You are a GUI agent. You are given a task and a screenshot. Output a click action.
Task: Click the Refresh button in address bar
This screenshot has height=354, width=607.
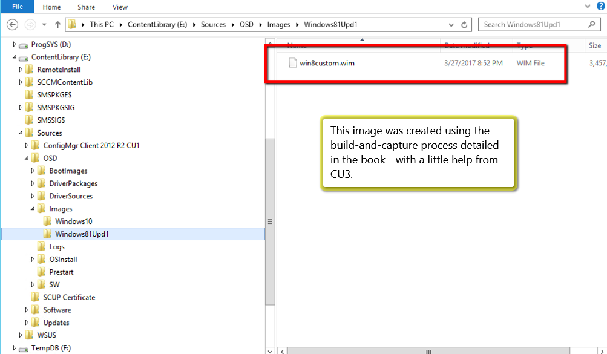(464, 25)
